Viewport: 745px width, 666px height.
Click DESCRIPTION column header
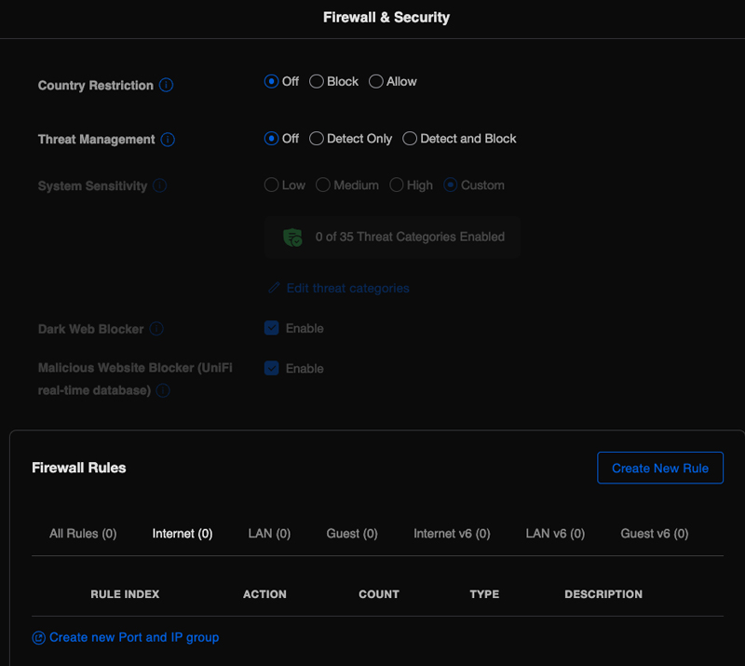603,594
